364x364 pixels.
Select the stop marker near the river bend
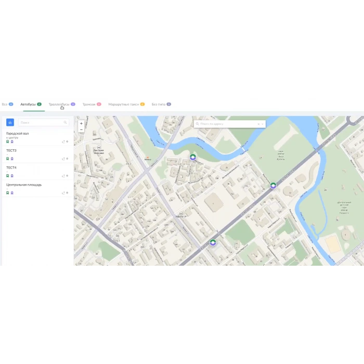(x=193, y=157)
